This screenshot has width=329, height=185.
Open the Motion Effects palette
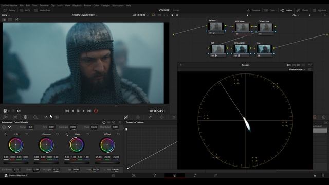[57, 117]
